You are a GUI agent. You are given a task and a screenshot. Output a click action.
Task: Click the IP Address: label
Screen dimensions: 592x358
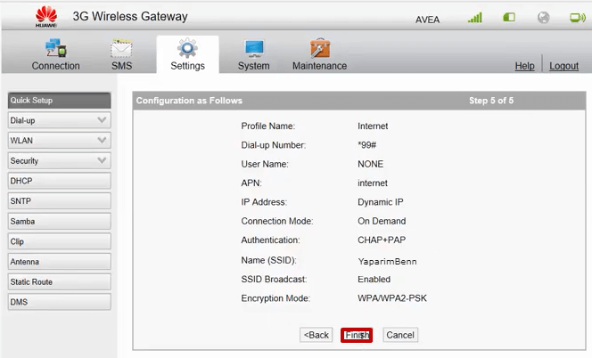(x=264, y=202)
